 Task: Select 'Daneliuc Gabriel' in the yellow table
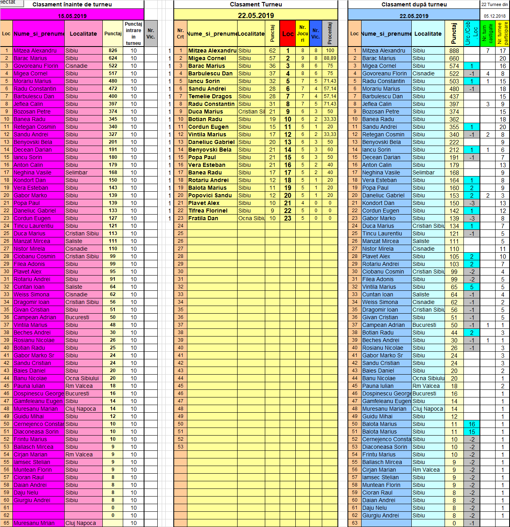click(212, 142)
